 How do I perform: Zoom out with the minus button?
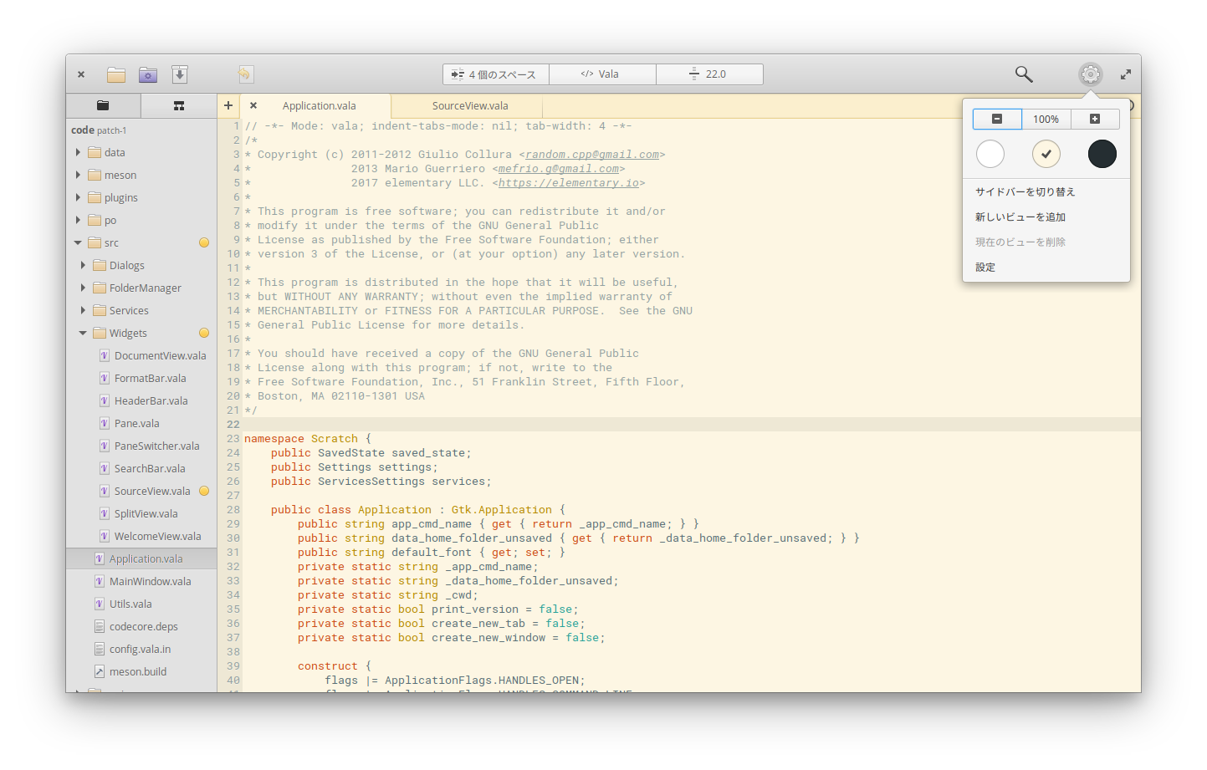(x=997, y=119)
